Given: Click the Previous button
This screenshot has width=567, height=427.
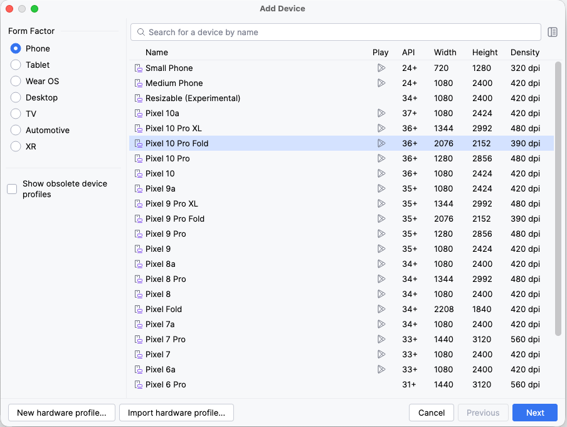Looking at the screenshot, I should tap(483, 413).
